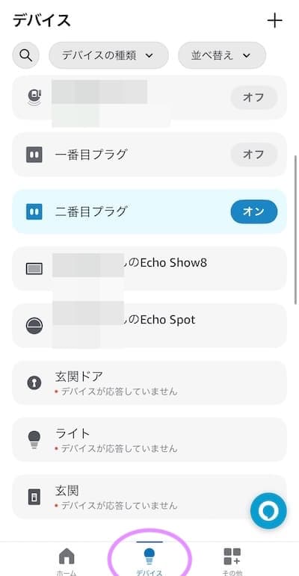Tap the Echo Show8 screen icon

(34, 269)
